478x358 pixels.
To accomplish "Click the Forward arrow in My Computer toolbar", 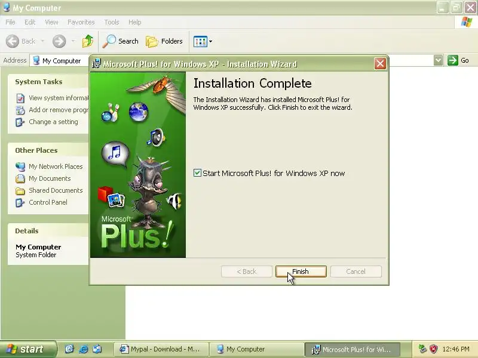I will pos(59,41).
